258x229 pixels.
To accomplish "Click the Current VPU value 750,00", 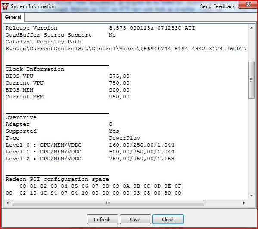I will [119, 83].
